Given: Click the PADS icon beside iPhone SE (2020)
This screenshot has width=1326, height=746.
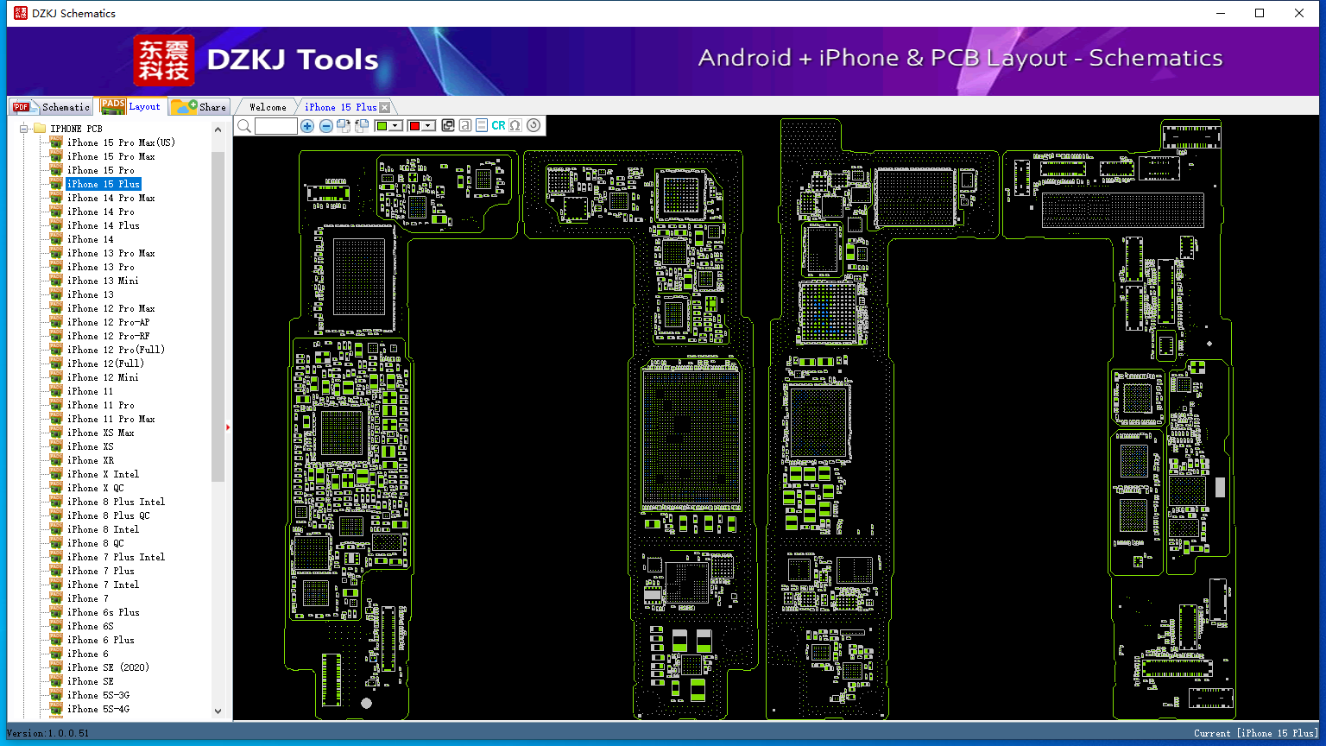Looking at the screenshot, I should (x=56, y=667).
